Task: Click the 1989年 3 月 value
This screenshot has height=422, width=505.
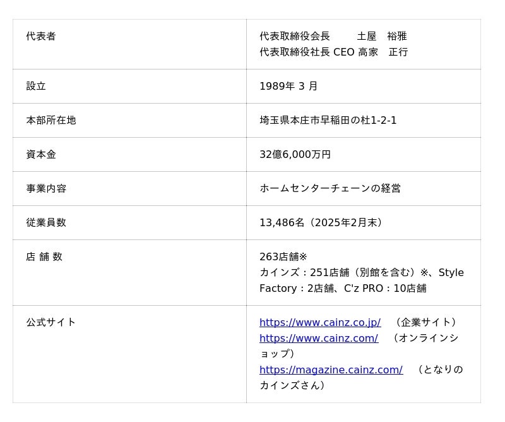Action: point(288,86)
